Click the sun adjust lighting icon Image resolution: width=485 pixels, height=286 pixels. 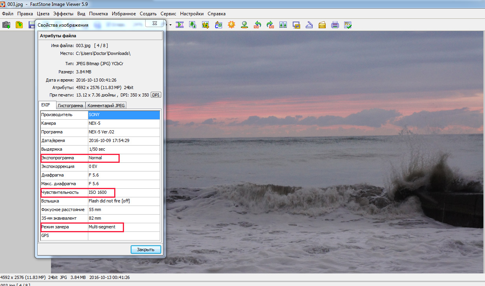pos(232,25)
